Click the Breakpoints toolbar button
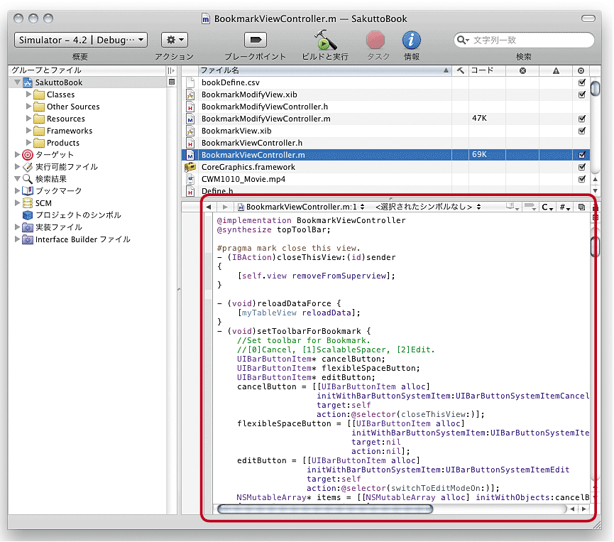Viewport: 614px width, 542px height. [x=256, y=40]
